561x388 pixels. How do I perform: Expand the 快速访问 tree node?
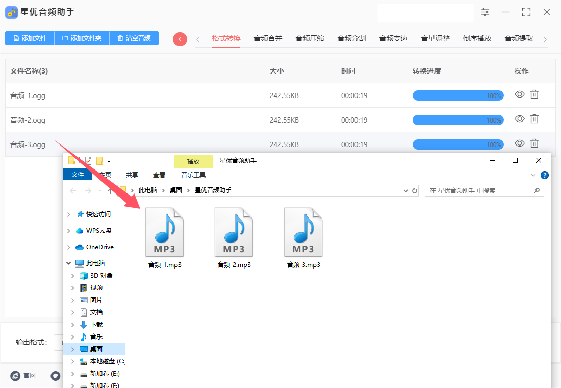pyautogui.click(x=69, y=214)
